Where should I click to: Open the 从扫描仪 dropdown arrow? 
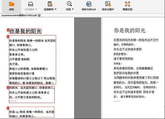click(36, 9)
